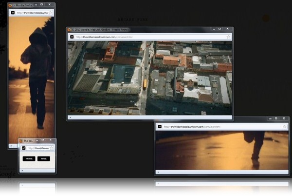
Task: Maximize the aerial city view Firefox window
Action: 219,29
